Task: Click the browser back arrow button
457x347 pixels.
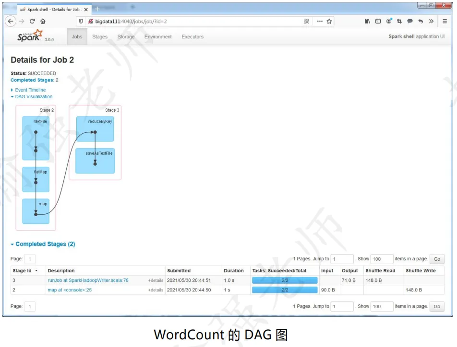Action: 11,21
